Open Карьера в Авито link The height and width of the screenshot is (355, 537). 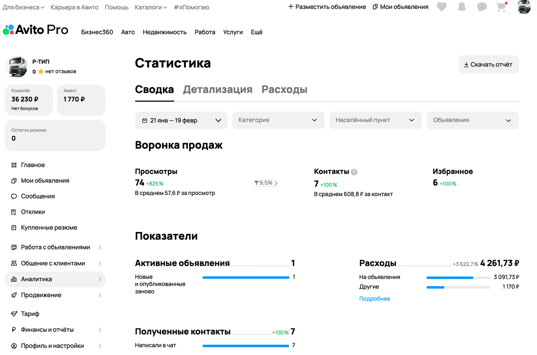[75, 7]
